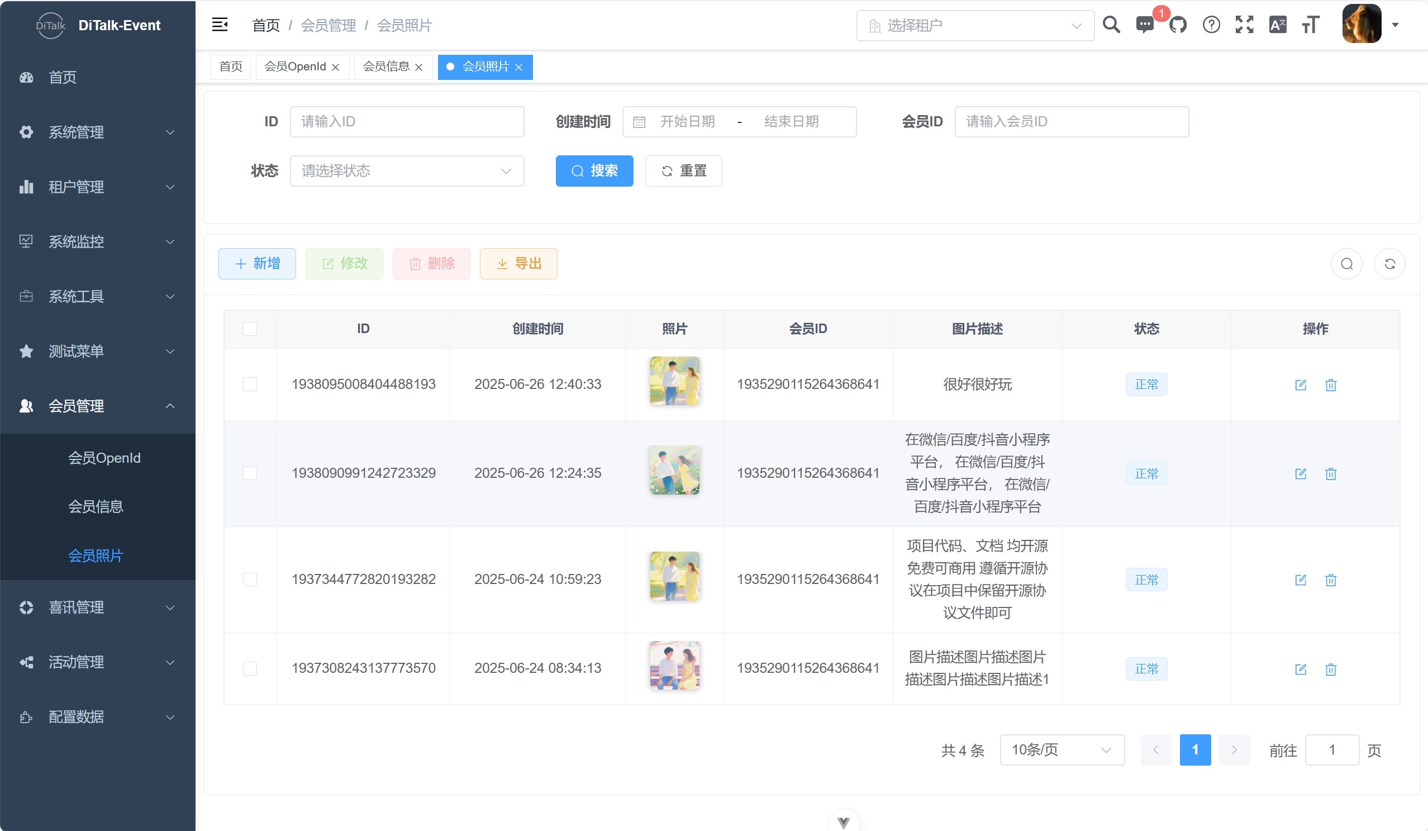Open the message notifications icon

[1144, 25]
